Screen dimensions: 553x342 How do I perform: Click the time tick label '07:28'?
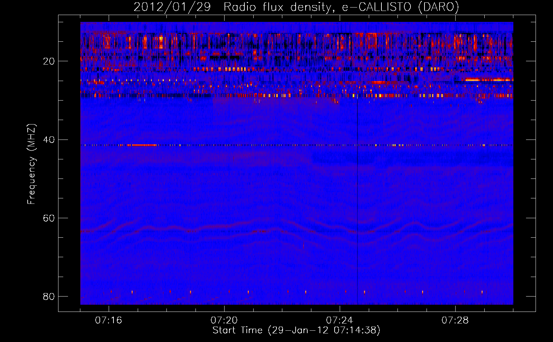[455, 320]
